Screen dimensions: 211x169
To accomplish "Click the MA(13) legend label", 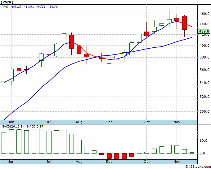I will [x=16, y=7].
